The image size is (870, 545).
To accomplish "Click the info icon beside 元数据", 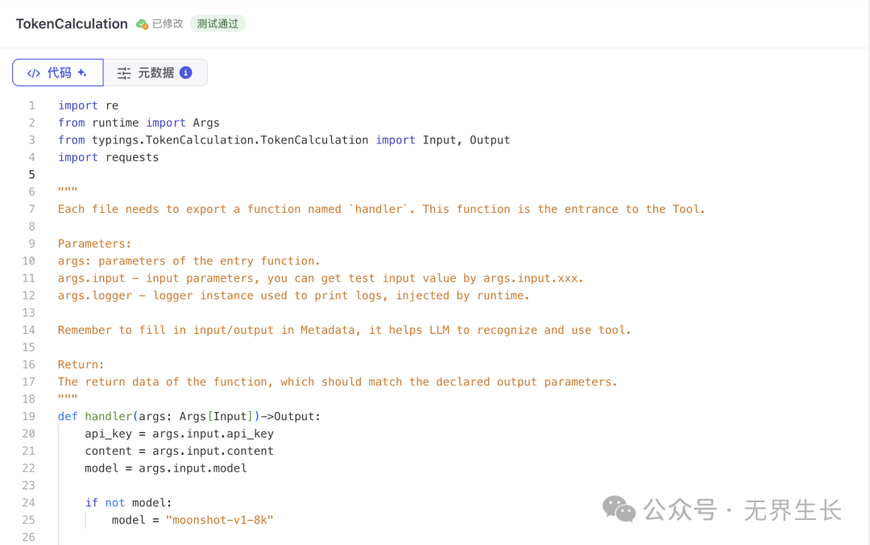I will tap(185, 73).
